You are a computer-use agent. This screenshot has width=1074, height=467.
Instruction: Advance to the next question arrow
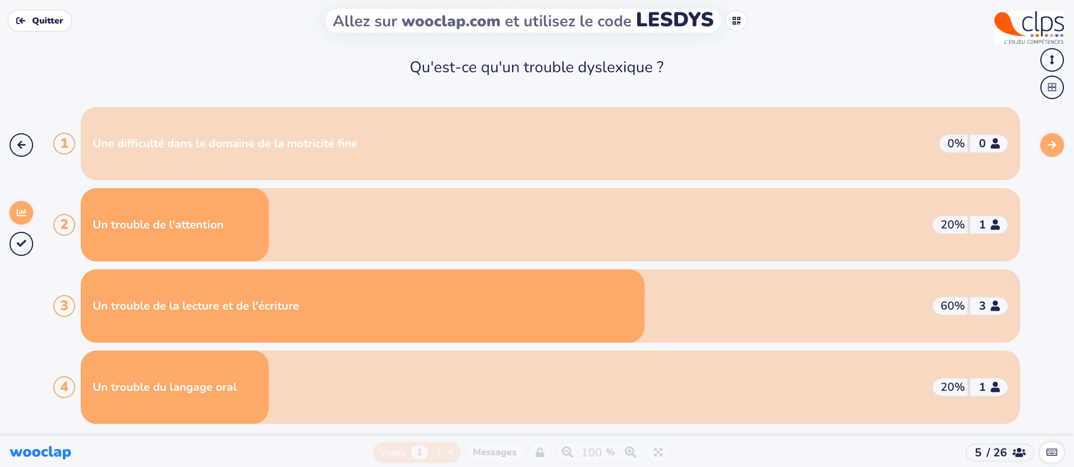(1052, 145)
